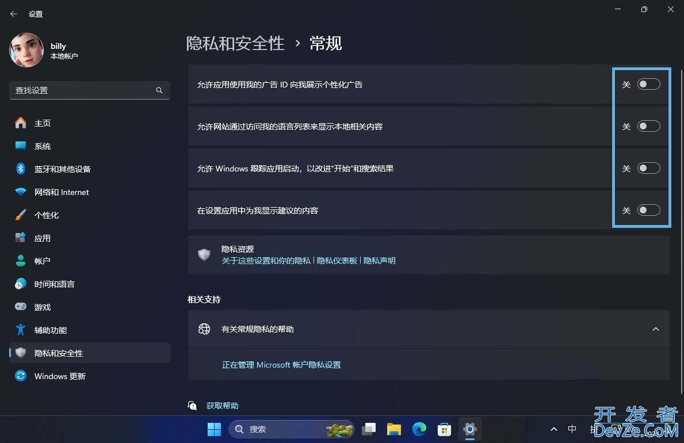684x443 pixels.
Task: Click the back arrow in Settings title bar
Action: point(14,14)
